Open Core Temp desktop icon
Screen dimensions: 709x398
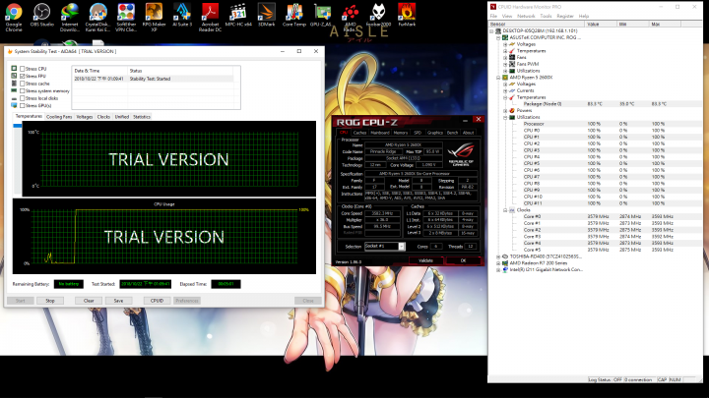294,15
